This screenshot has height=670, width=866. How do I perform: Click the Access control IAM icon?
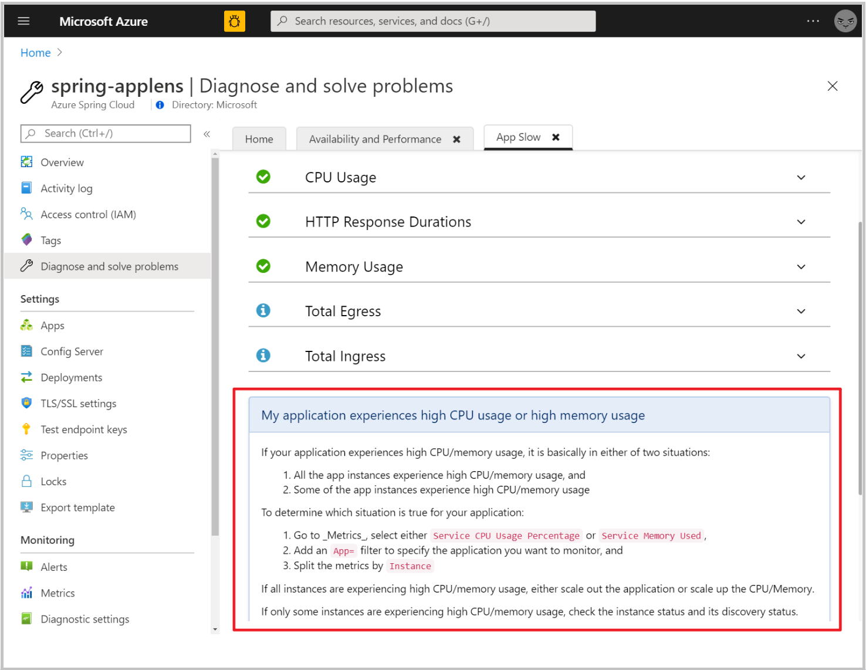click(26, 214)
